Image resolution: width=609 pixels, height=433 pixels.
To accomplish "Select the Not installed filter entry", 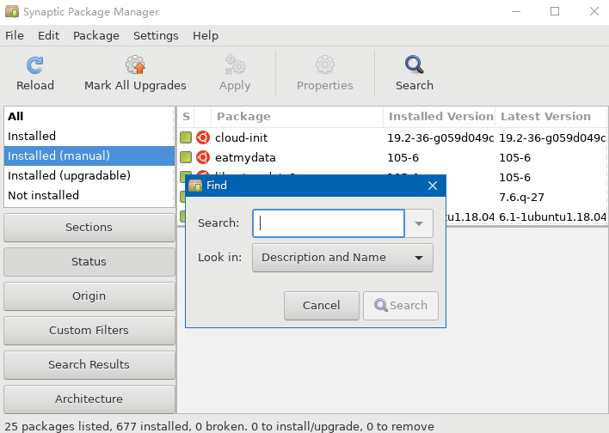I will pos(89,196).
